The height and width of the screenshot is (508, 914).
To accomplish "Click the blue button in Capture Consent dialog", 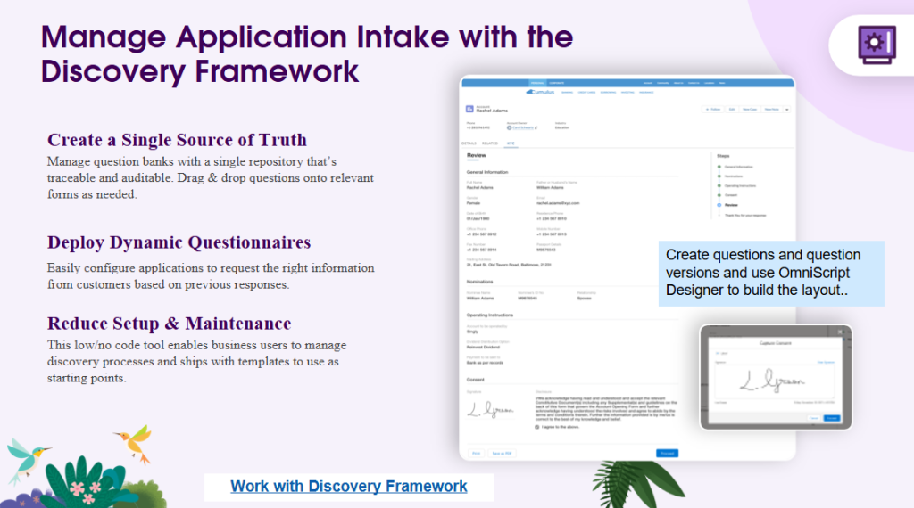I will point(832,418).
